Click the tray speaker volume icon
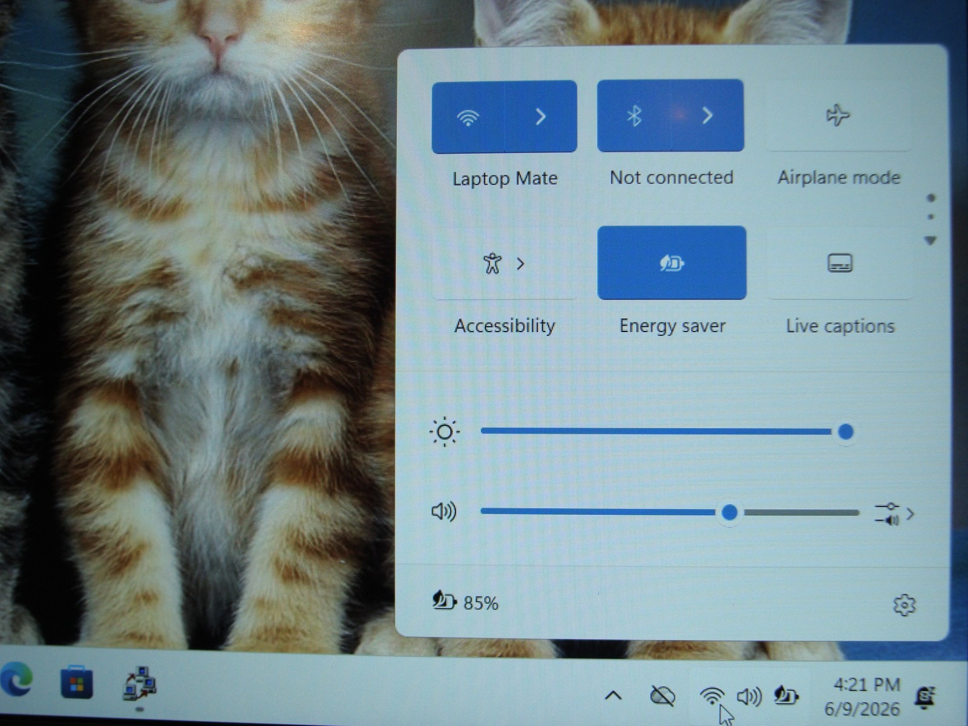The width and height of the screenshot is (968, 726). (x=749, y=697)
